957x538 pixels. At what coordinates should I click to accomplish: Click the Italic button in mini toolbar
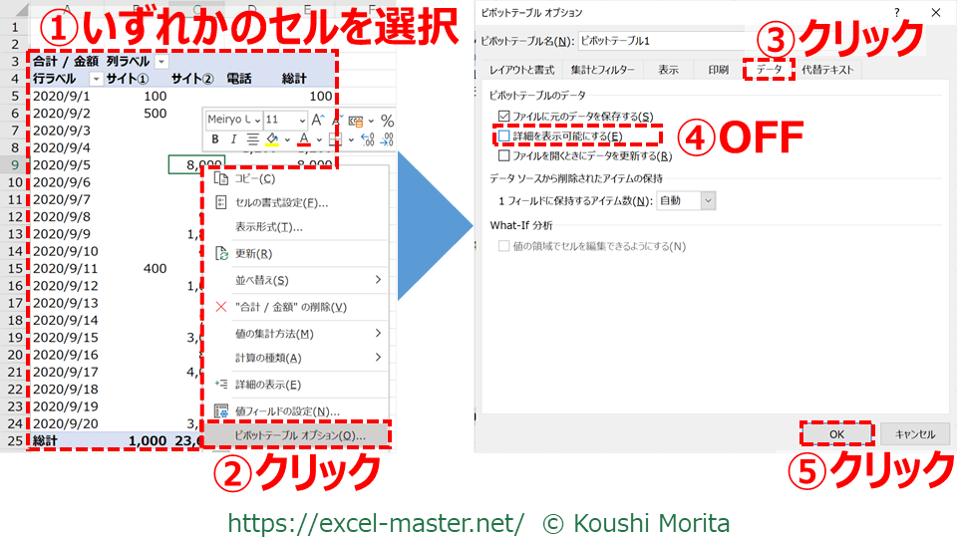tap(232, 139)
